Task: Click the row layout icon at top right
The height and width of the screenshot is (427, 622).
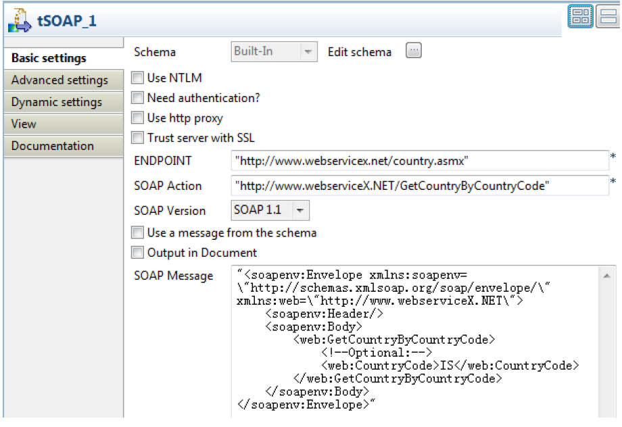Action: (x=609, y=17)
